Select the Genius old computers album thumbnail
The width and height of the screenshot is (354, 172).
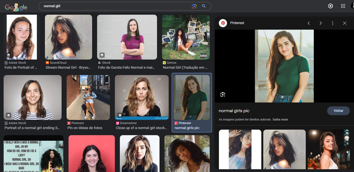tap(186, 37)
